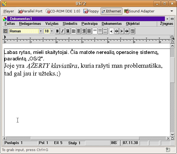Click the Eil 5 line indicator
This screenshot has width=177, height=154.
(x=58, y=143)
